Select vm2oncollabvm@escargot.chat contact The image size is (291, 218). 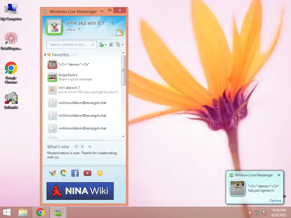[x=84, y=102]
